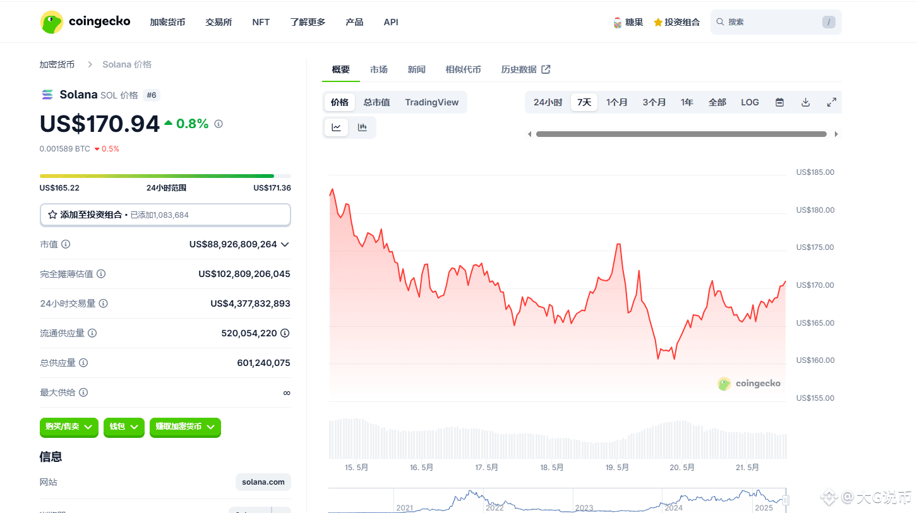Image resolution: width=917 pixels, height=513 pixels.
Task: Open the API nav menu
Action: click(x=391, y=22)
